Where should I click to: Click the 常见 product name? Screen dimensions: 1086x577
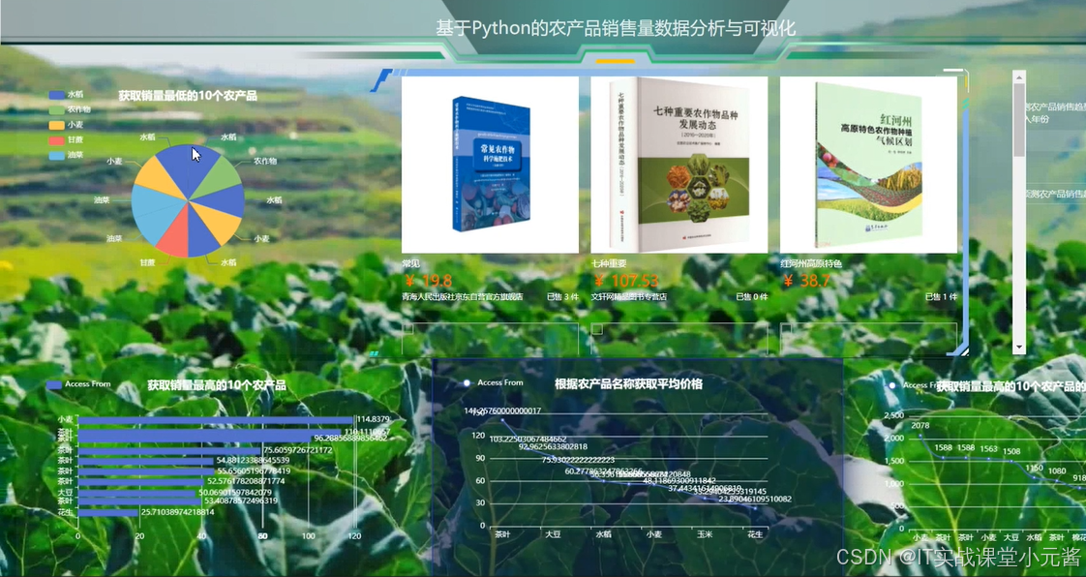pyautogui.click(x=410, y=264)
